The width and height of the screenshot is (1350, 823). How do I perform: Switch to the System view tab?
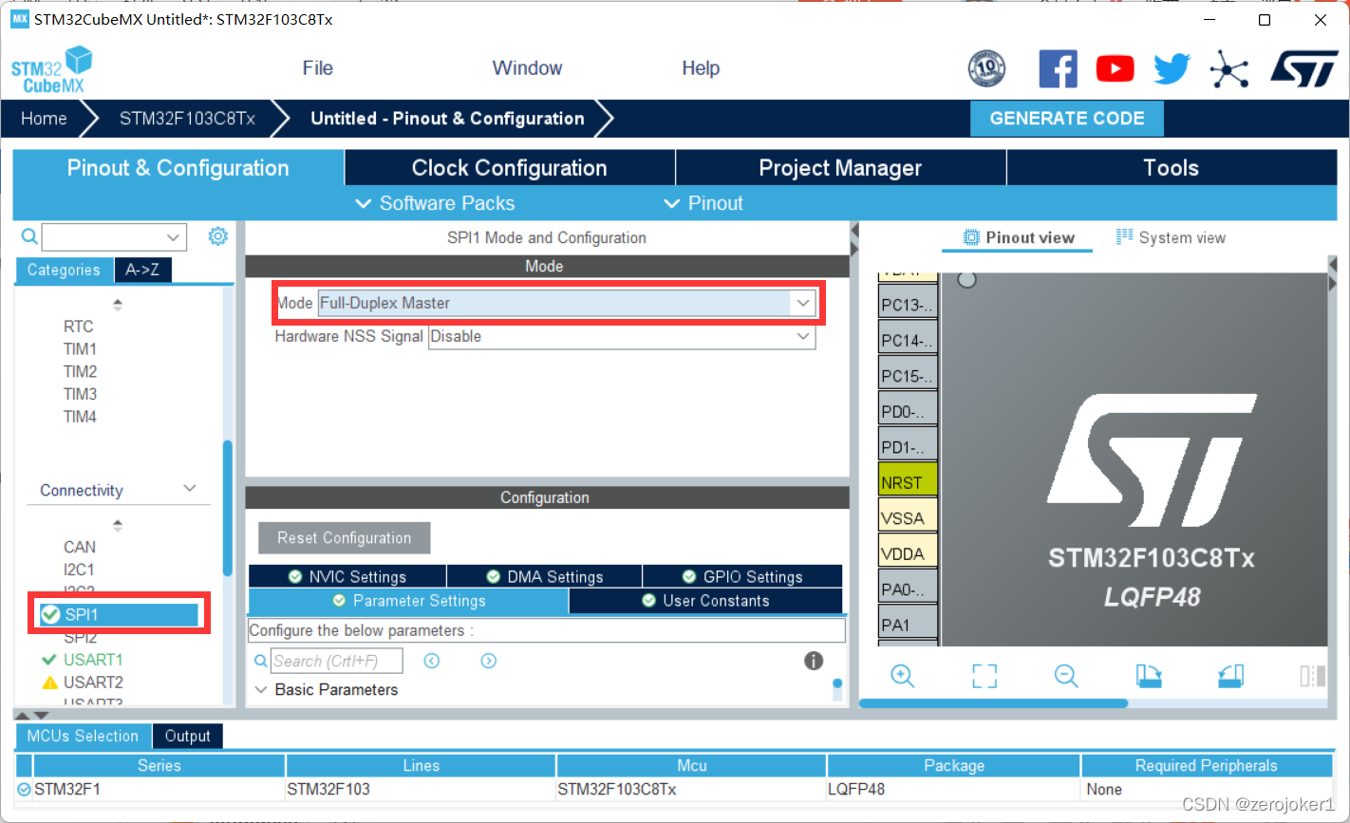[1171, 237]
